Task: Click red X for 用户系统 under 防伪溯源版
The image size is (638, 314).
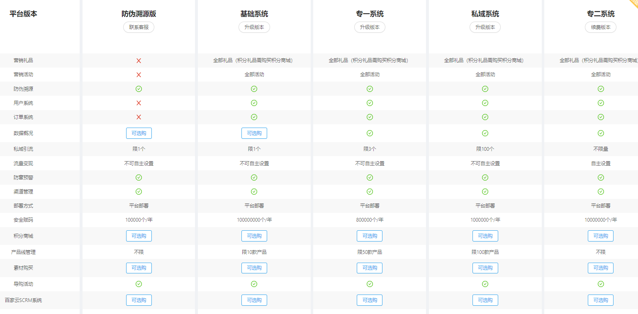Action: [139, 103]
